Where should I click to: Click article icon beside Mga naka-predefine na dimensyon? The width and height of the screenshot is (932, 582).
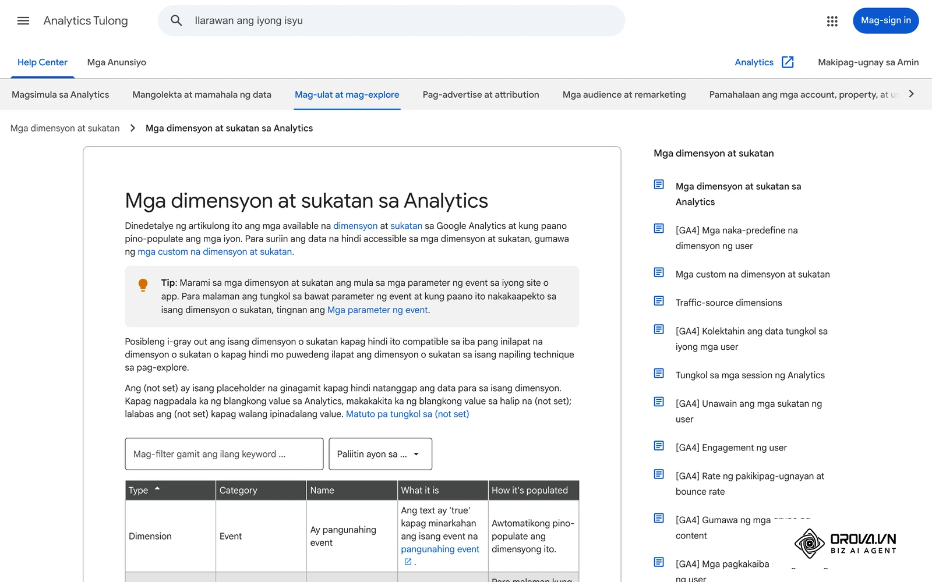click(x=659, y=229)
